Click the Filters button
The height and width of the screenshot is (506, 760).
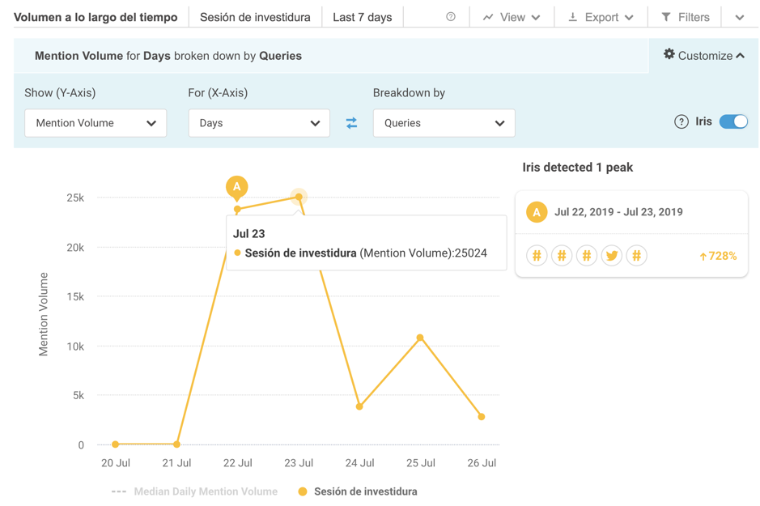coord(686,17)
